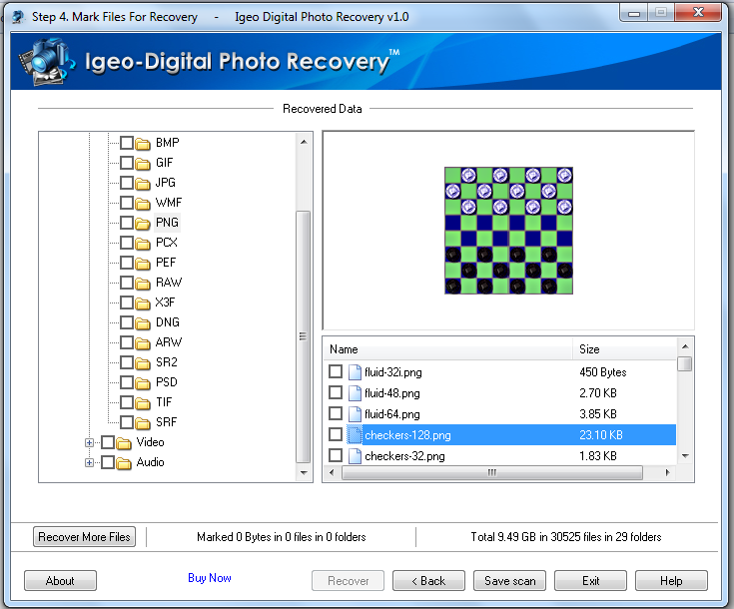Click the DNG folder icon

(x=143, y=323)
